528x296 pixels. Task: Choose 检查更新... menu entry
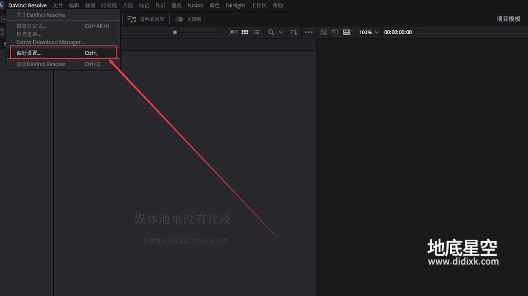tap(63, 34)
